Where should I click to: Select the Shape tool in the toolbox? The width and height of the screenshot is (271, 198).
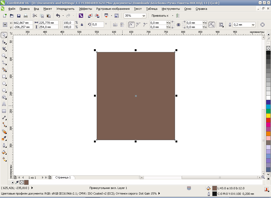pos(4,42)
